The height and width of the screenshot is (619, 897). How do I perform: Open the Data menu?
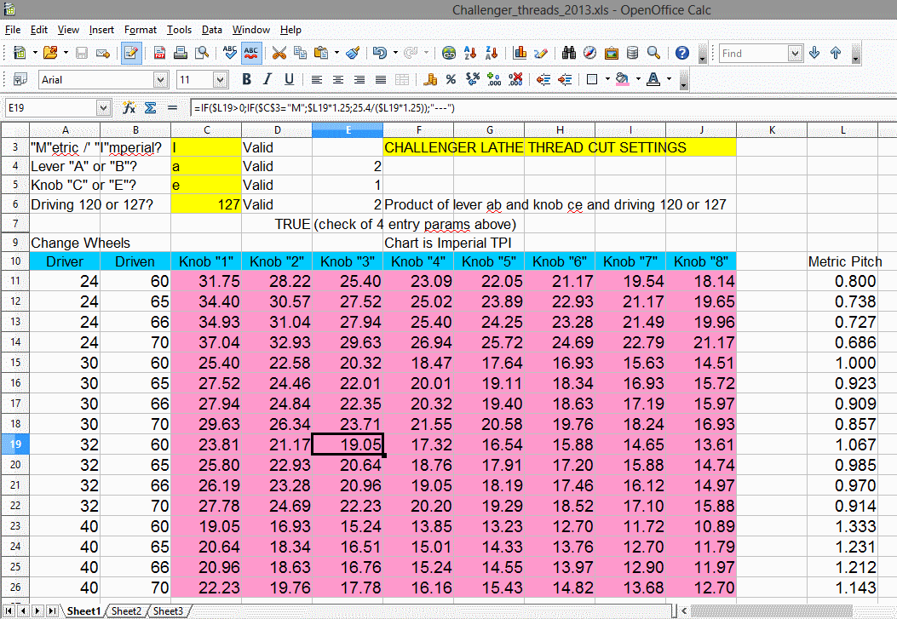pyautogui.click(x=211, y=30)
